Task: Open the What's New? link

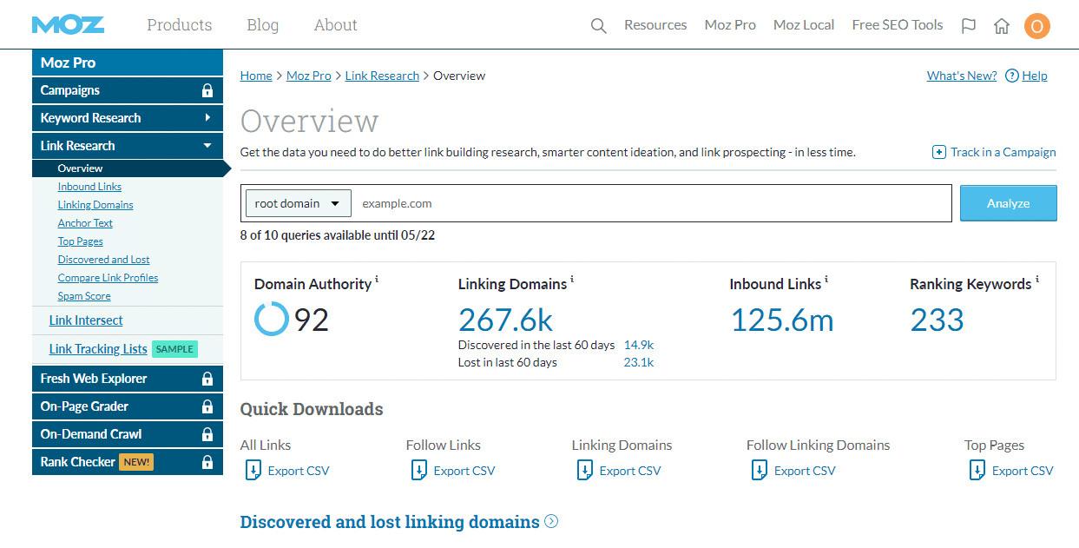Action: coord(961,76)
